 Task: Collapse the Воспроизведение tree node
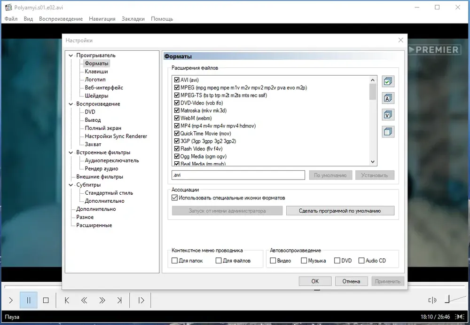71,104
